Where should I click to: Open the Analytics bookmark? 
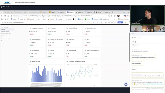point(51,19)
